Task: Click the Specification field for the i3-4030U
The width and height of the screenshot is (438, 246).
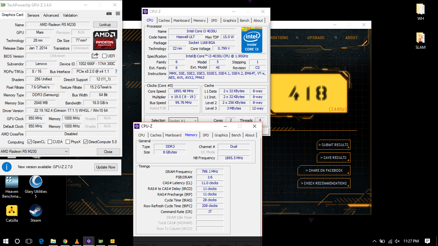Action: 217,56
